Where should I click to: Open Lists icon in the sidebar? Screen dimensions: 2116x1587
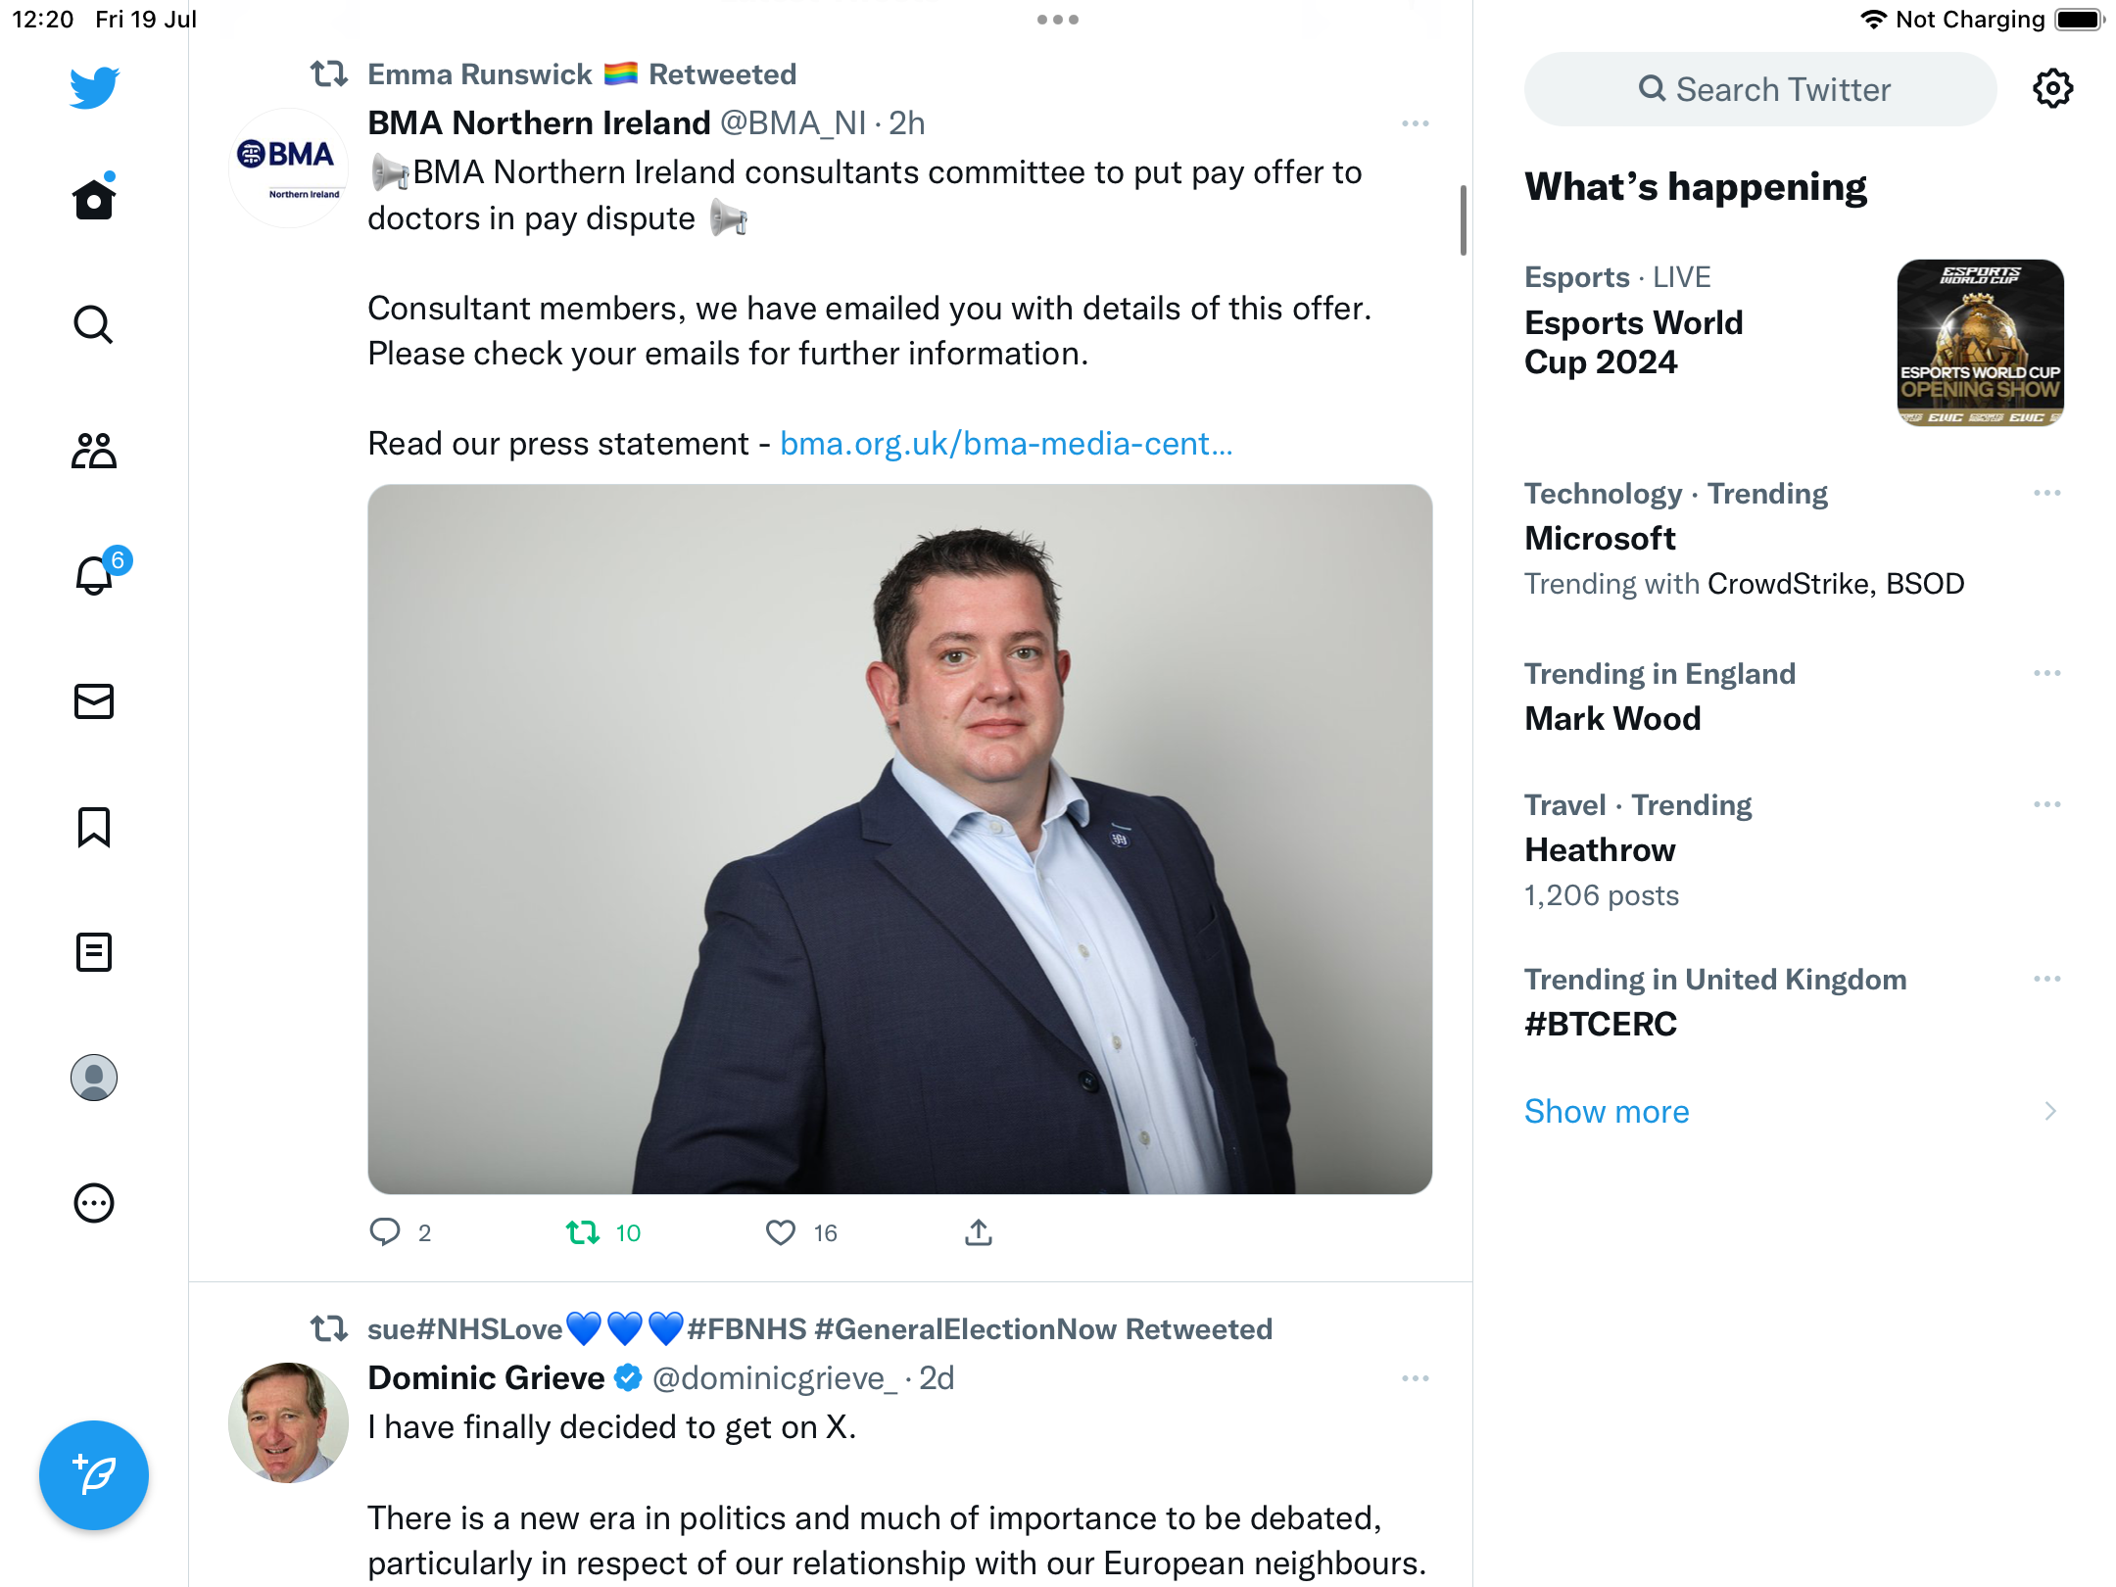(94, 952)
